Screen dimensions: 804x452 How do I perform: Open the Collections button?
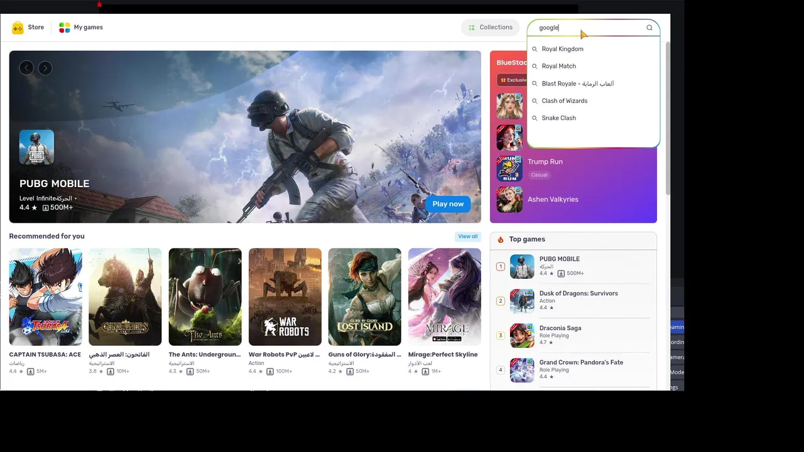491,28
